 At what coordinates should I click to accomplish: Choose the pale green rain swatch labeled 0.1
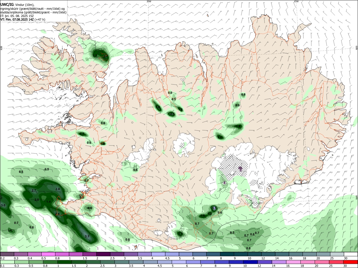point(7,262)
